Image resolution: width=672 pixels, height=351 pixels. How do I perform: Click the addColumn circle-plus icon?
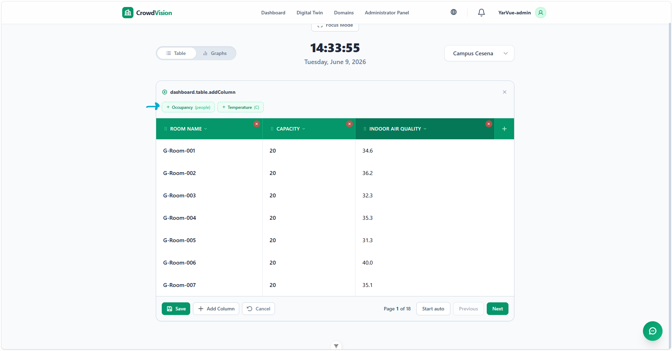165,92
